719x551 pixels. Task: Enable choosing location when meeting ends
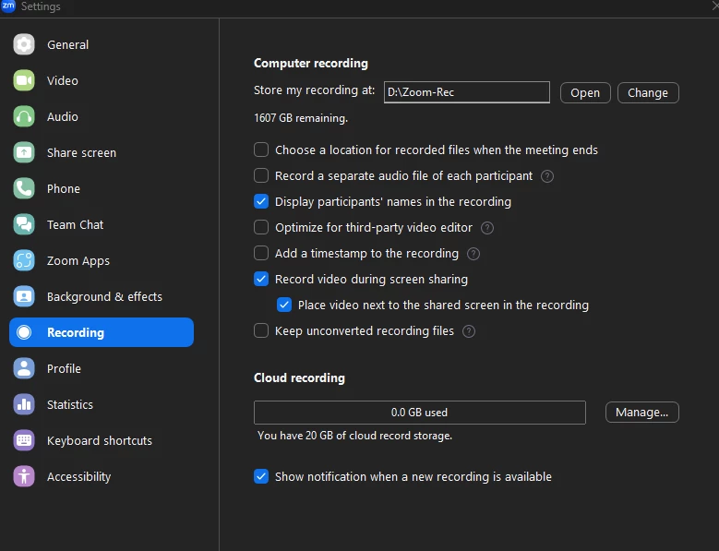(x=261, y=150)
